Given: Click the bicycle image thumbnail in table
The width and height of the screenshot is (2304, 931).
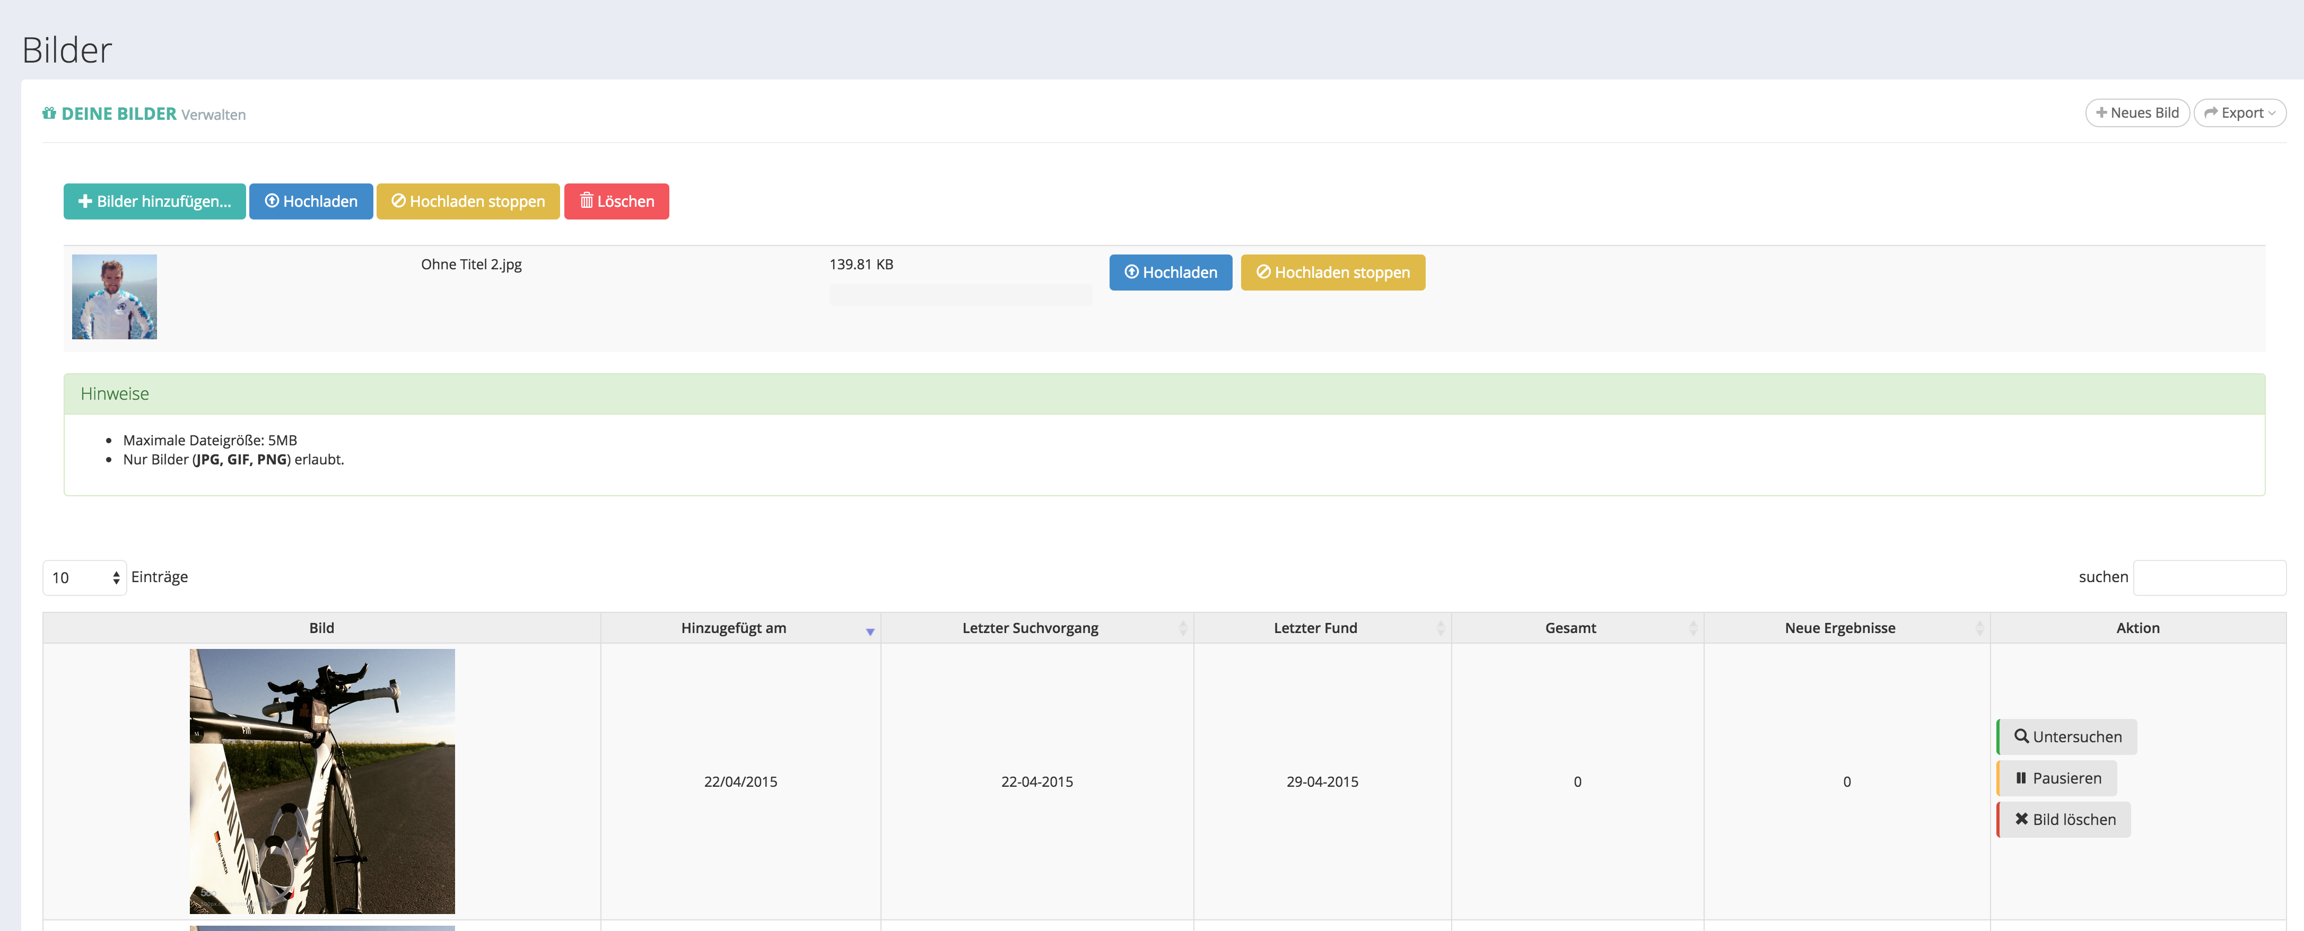Looking at the screenshot, I should (322, 781).
